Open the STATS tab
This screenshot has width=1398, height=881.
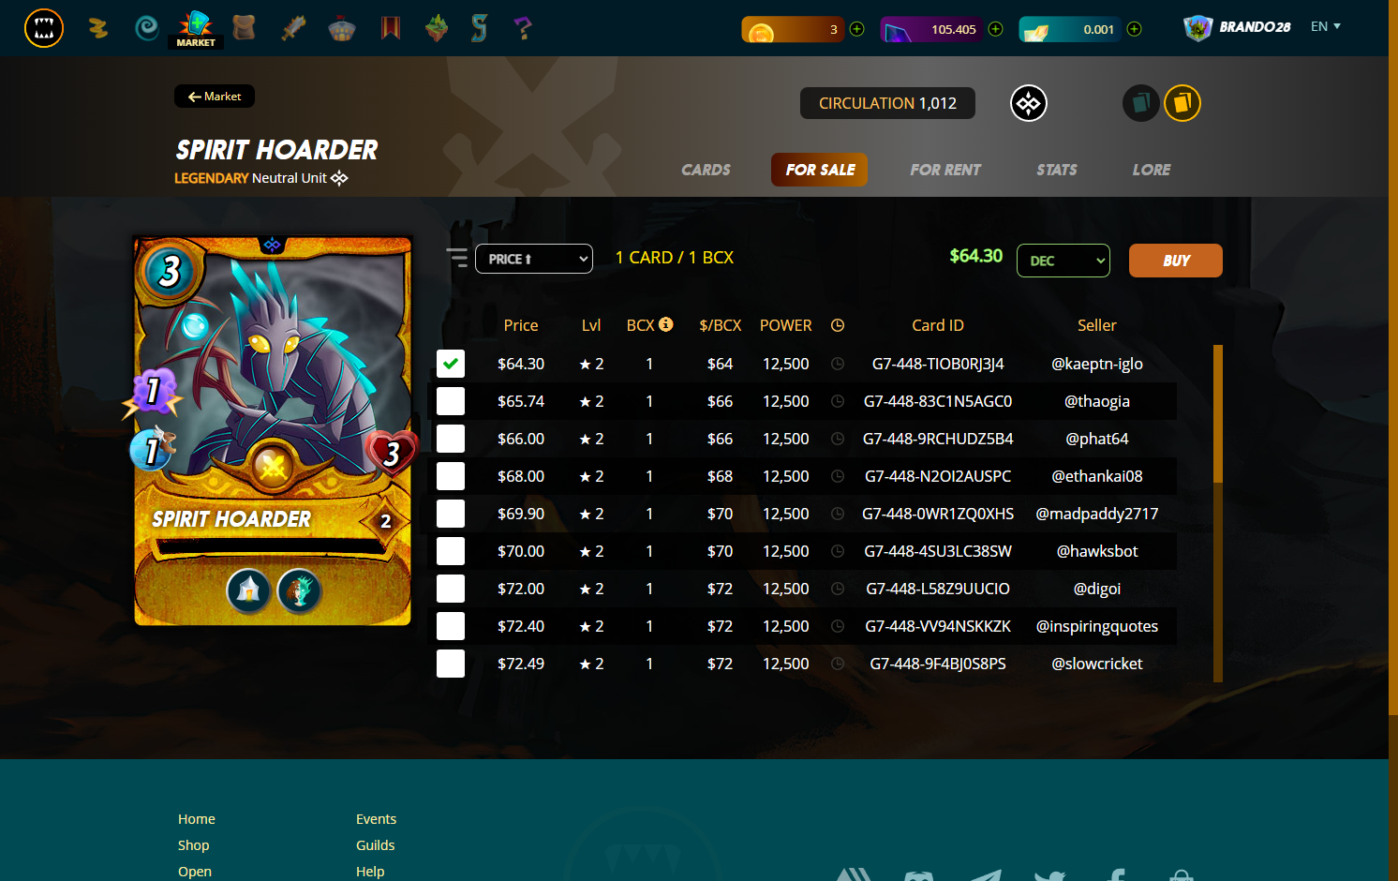pyautogui.click(x=1057, y=170)
